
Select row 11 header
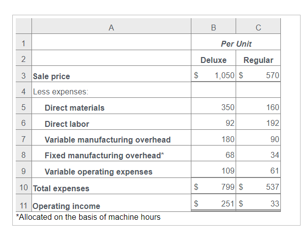click(24, 203)
